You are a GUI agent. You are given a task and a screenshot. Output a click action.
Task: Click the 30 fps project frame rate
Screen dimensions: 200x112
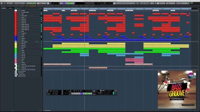tap(81, 6)
